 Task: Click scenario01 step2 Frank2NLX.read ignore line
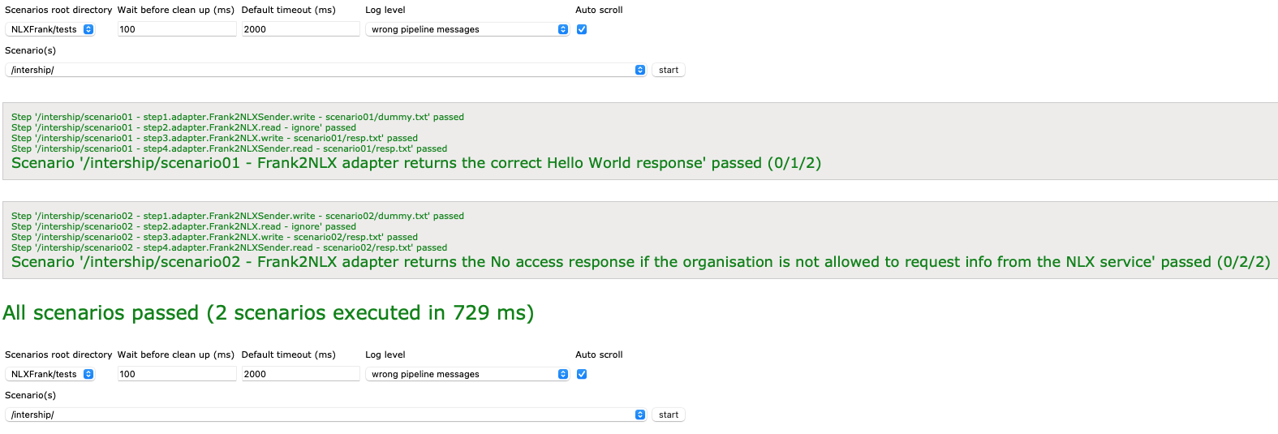click(x=183, y=127)
